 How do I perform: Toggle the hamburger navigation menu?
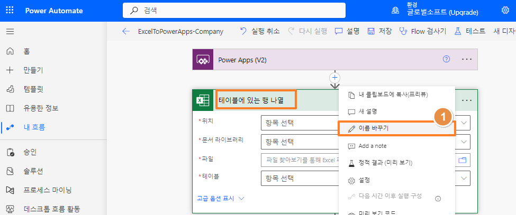tap(10, 32)
